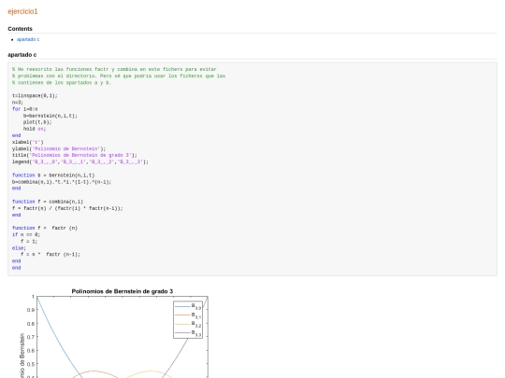Click the first green comment line 'He reescrito...'
The height and width of the screenshot is (378, 505).
pos(114,69)
